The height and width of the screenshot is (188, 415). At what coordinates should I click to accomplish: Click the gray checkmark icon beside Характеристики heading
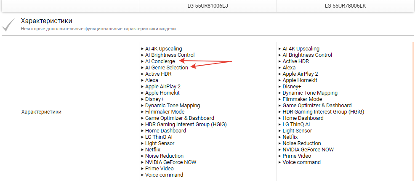point(9,24)
